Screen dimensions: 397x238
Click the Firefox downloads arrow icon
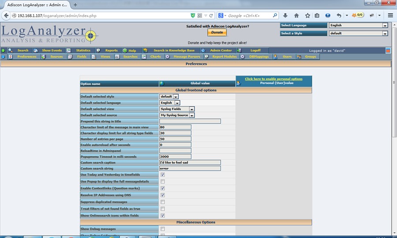tap(285, 15)
